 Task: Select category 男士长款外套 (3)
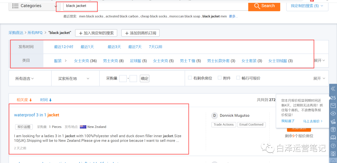(x=221, y=61)
